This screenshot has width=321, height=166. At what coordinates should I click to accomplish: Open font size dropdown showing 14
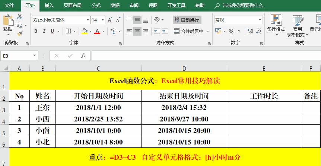(x=102, y=20)
